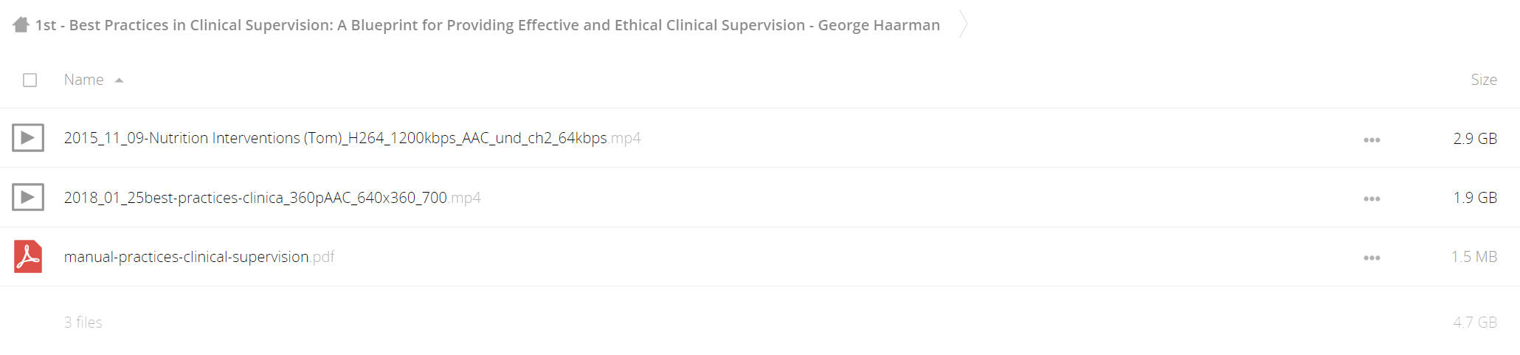This screenshot has width=1520, height=355.
Task: Open more options for Nutrition Interventions mp4
Action: tap(1372, 139)
